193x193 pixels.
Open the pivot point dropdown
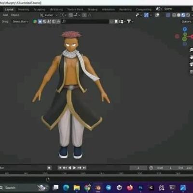pyautogui.click(x=63, y=15)
